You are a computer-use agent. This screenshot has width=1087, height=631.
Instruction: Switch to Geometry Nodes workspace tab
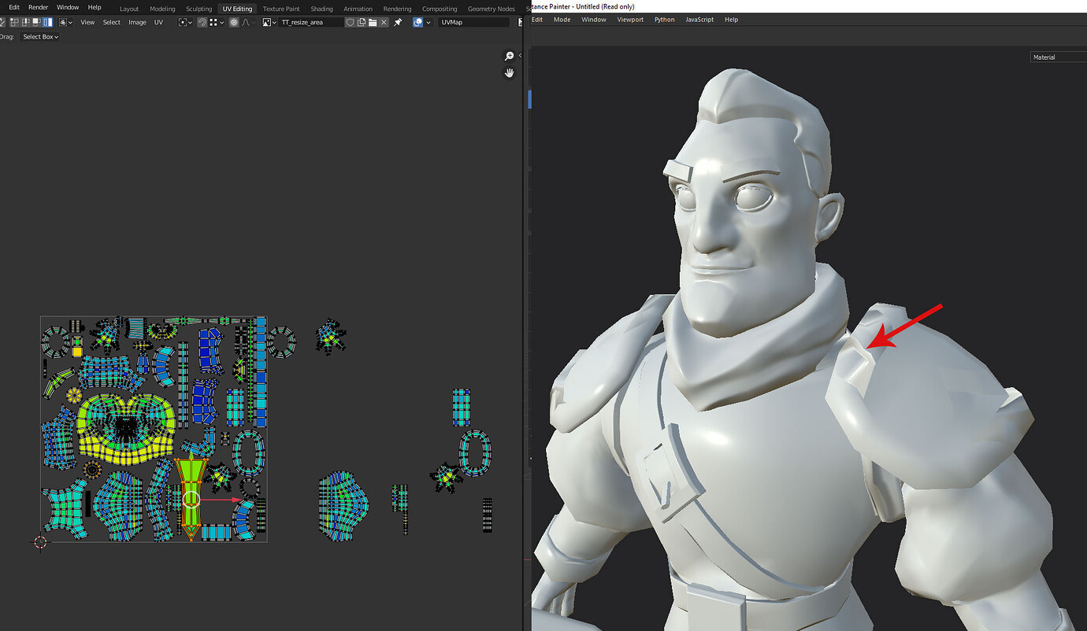click(491, 9)
